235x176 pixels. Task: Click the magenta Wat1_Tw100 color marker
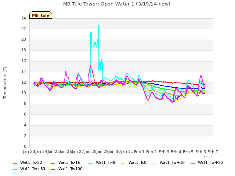tap(53, 169)
